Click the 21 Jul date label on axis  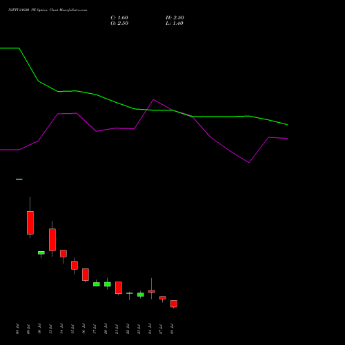click(117, 329)
